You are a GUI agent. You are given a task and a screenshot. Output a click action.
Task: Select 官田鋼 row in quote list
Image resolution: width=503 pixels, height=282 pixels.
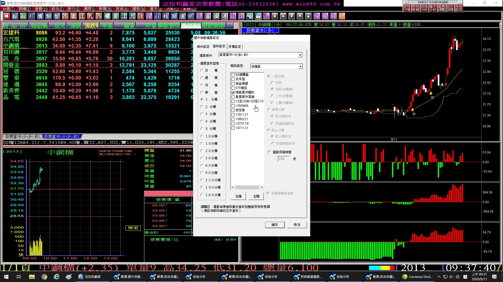pos(97,52)
